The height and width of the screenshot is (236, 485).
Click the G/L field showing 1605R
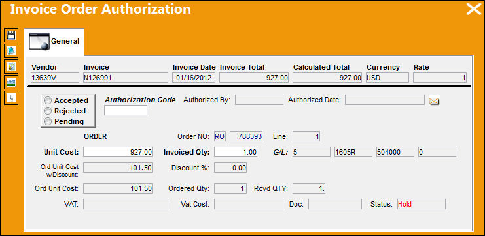click(x=353, y=152)
